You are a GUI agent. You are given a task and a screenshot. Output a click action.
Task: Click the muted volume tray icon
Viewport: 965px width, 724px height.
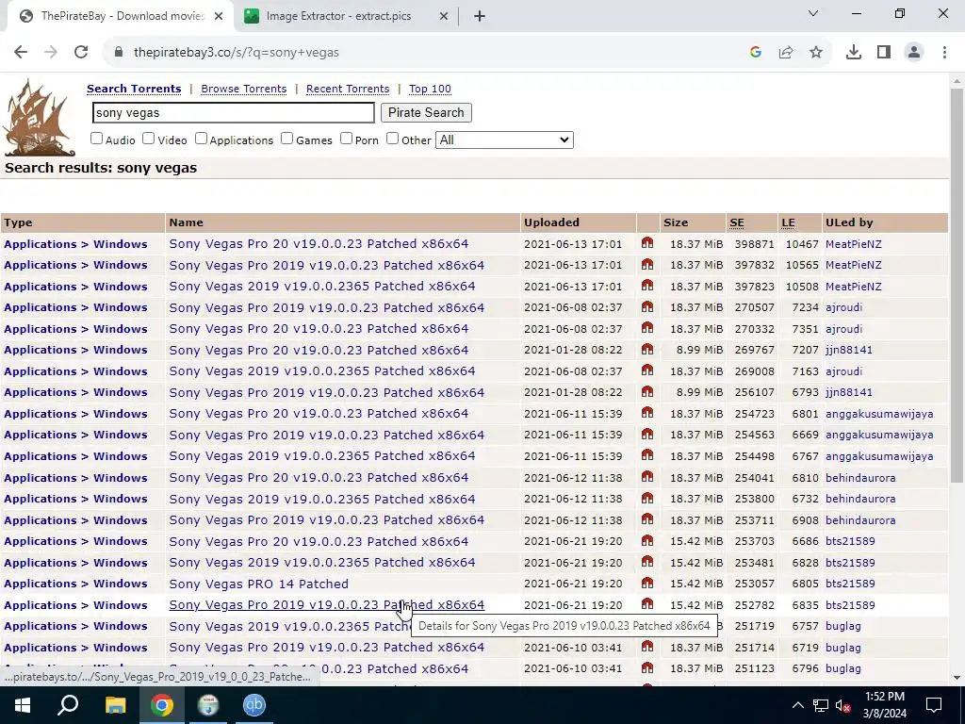click(x=842, y=705)
